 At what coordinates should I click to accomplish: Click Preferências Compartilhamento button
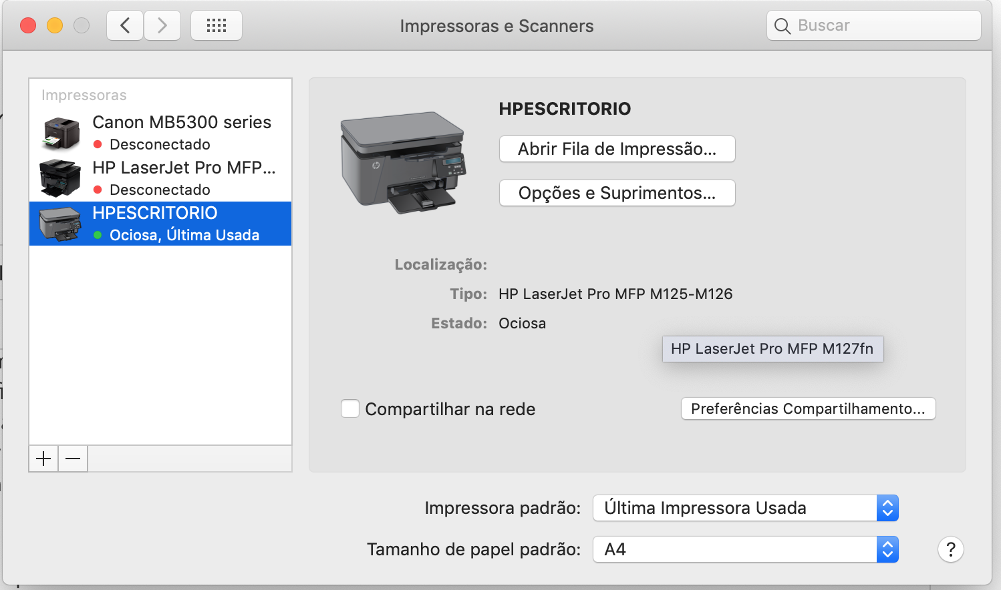point(808,408)
